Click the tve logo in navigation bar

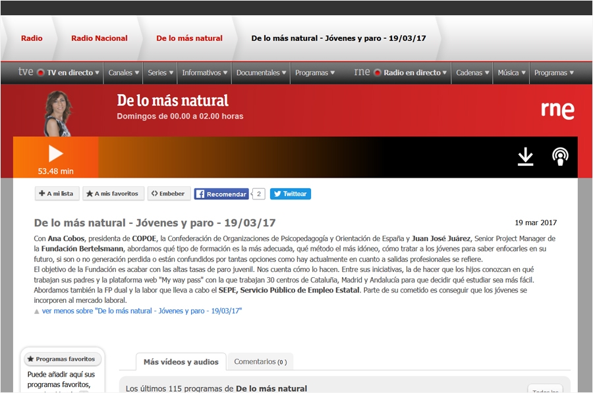(x=26, y=71)
